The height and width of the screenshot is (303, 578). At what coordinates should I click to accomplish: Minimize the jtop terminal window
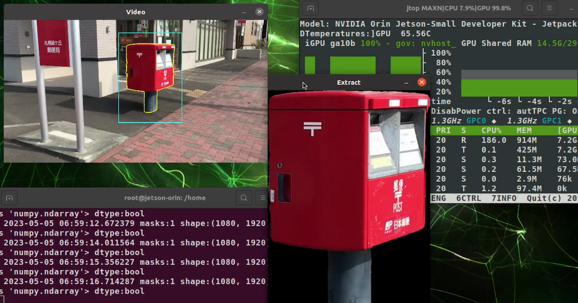[572, 8]
